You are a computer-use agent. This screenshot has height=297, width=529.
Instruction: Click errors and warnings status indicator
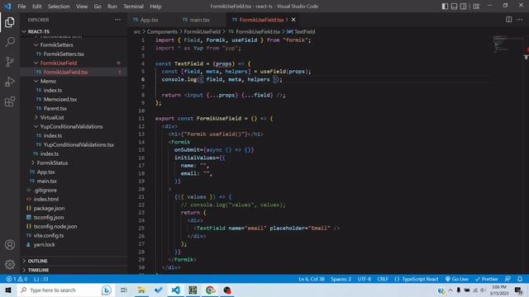tap(17, 279)
